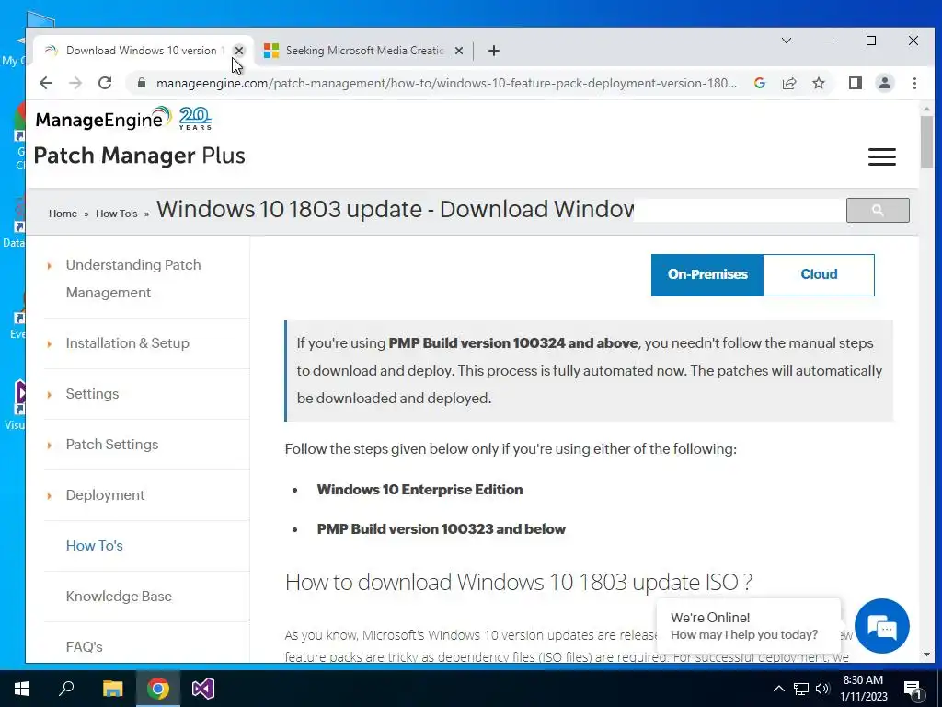942x707 pixels.
Task: Select the Cloud toggle
Action: [819, 274]
